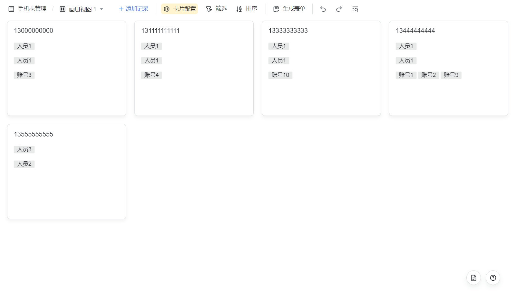
Task: Expand the 画册视图 1 dropdown arrow
Action: pyautogui.click(x=102, y=9)
